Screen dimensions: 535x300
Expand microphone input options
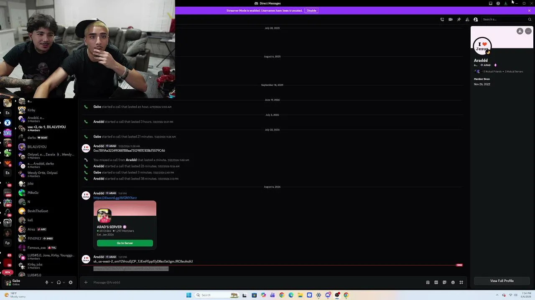(x=52, y=282)
